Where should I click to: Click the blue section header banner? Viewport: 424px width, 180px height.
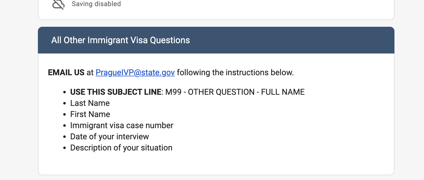point(216,40)
